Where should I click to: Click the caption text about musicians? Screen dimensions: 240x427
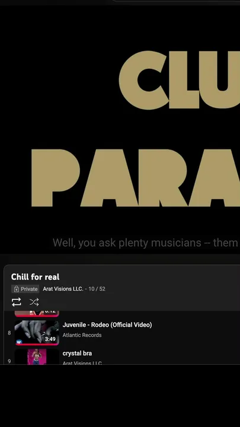pyautogui.click(x=145, y=243)
